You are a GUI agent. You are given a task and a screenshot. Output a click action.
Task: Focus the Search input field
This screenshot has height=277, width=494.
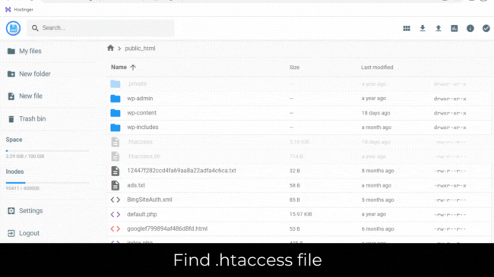click(101, 28)
